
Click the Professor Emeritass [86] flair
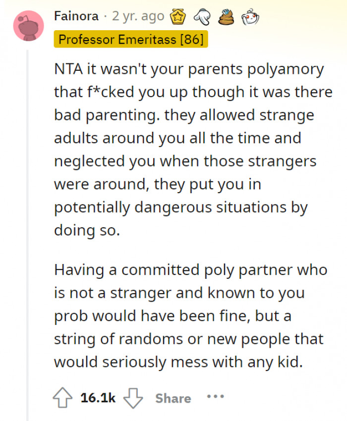(131, 40)
